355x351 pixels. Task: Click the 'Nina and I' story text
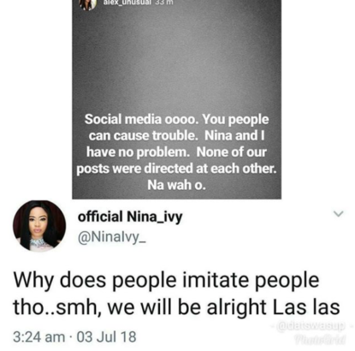click(x=234, y=136)
